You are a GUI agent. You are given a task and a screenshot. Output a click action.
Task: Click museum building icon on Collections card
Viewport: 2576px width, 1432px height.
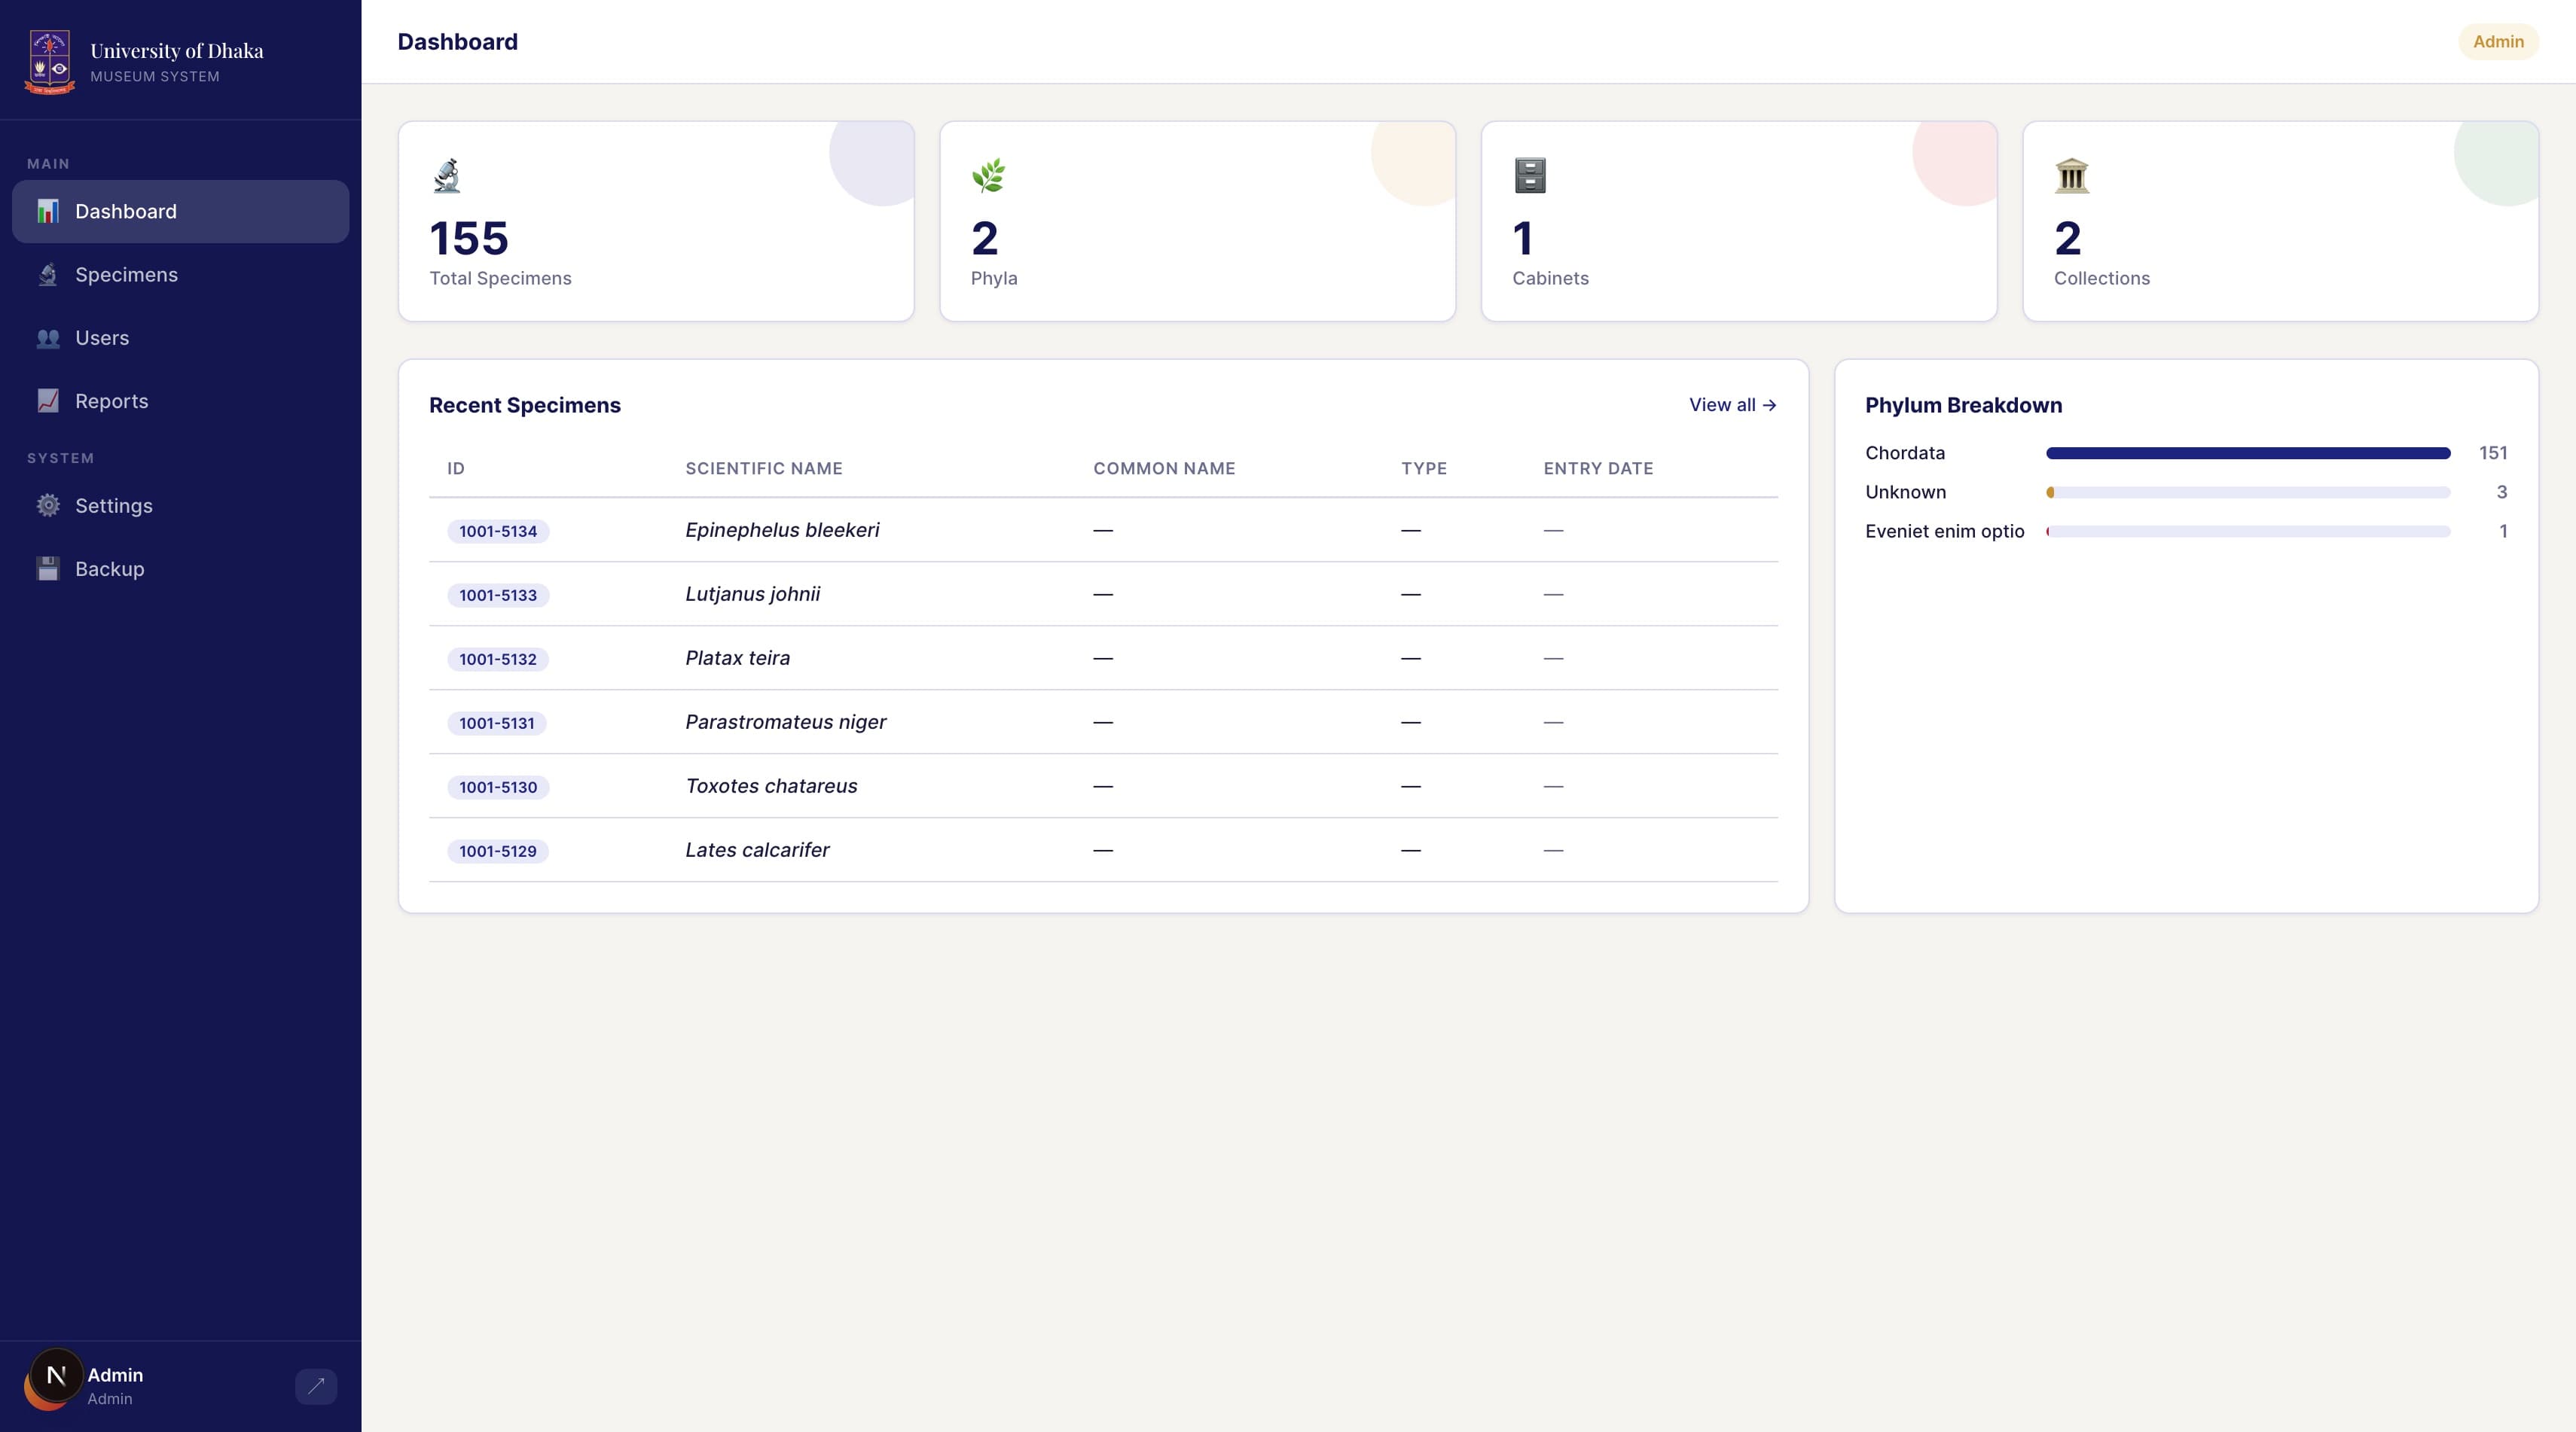[x=2071, y=176]
